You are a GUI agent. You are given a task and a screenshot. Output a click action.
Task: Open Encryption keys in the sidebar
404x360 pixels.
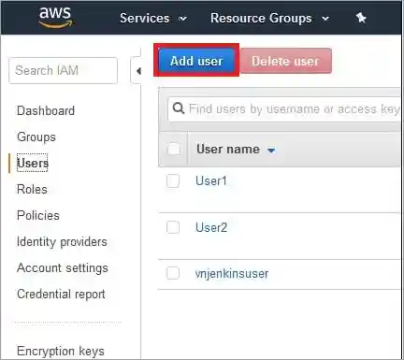(x=61, y=352)
